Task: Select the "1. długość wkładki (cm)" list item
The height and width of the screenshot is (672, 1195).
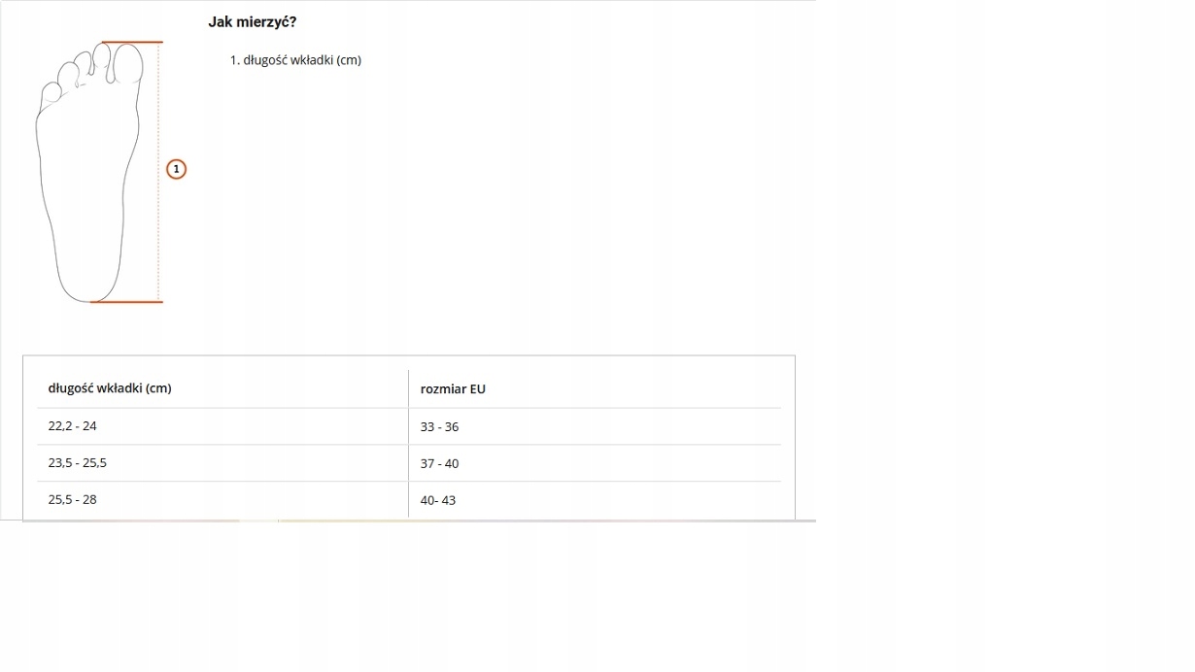Action: click(295, 60)
